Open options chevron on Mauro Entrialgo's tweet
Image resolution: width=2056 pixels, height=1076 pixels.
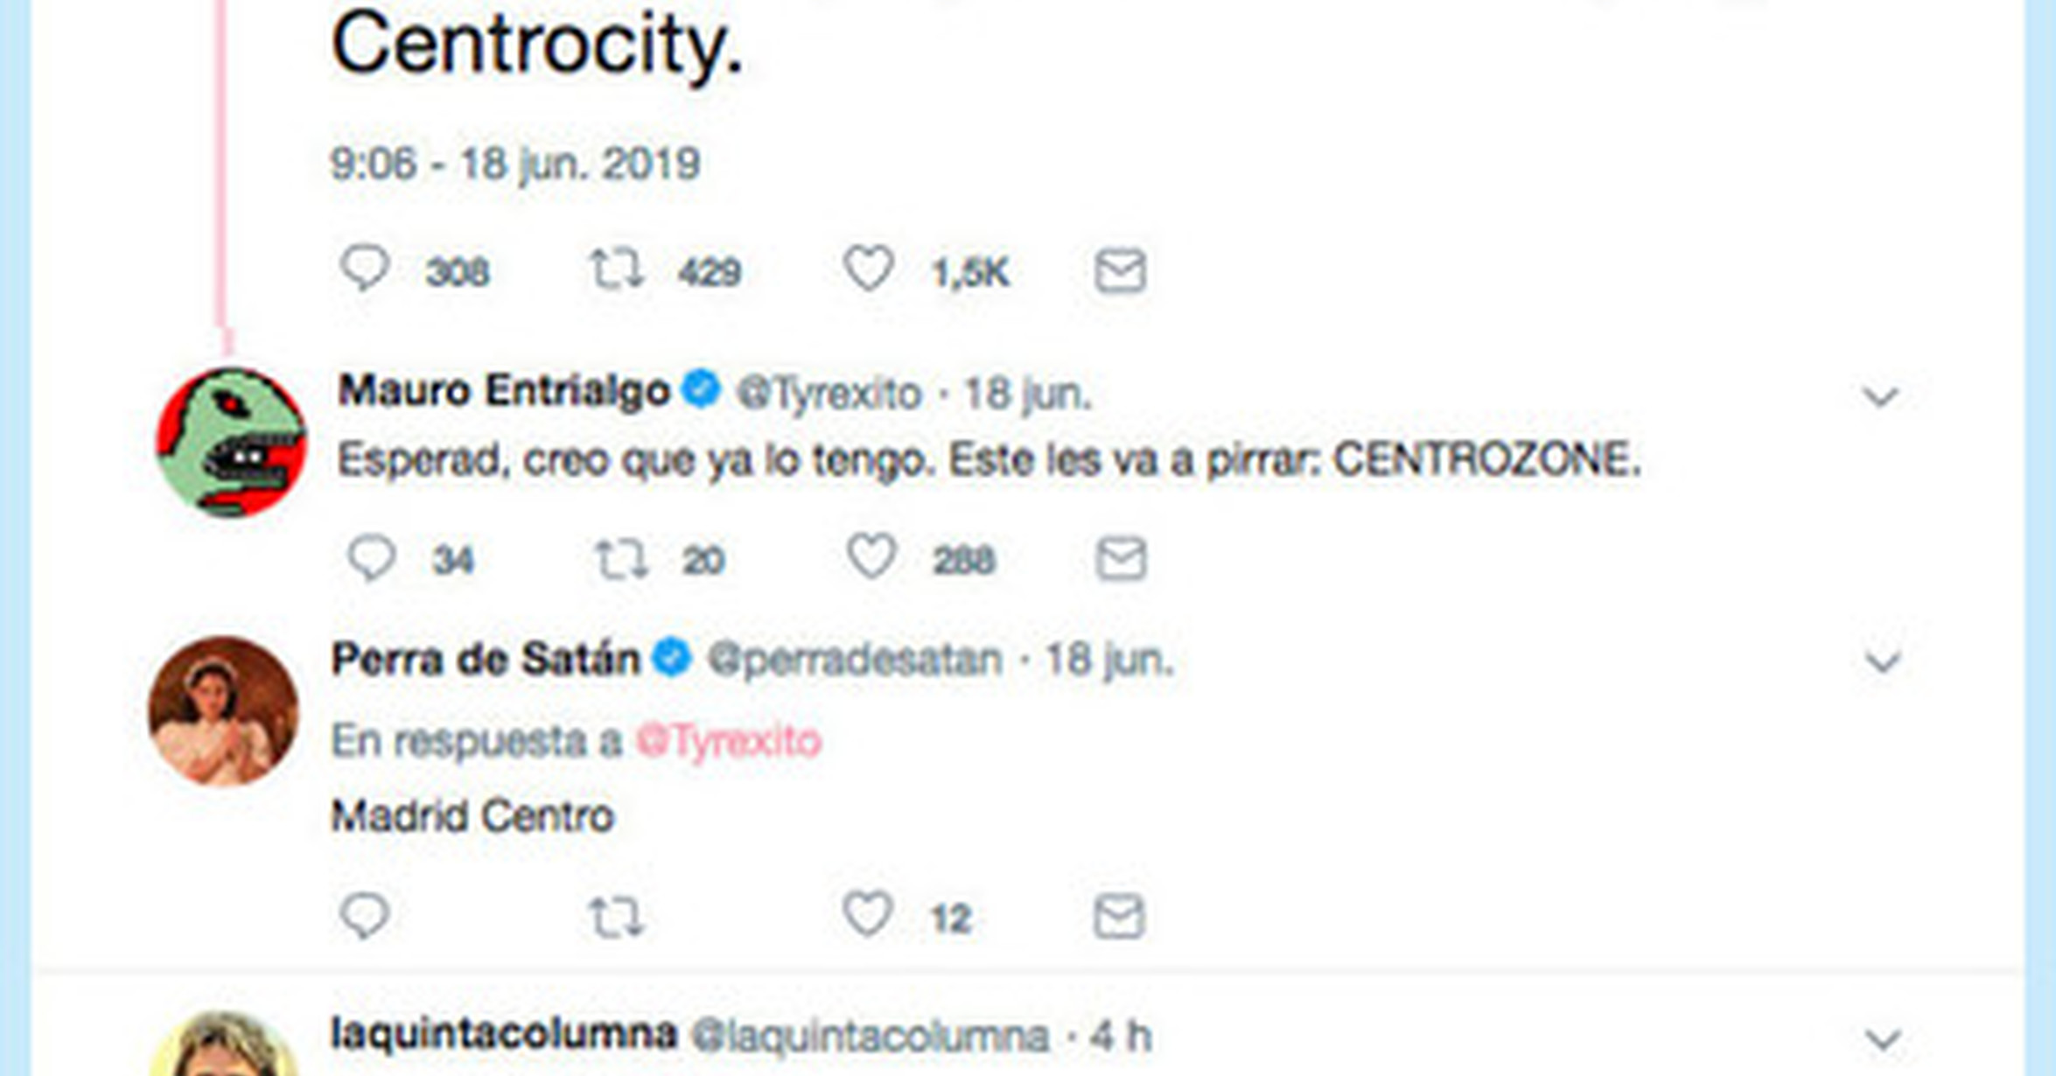pos(1880,398)
